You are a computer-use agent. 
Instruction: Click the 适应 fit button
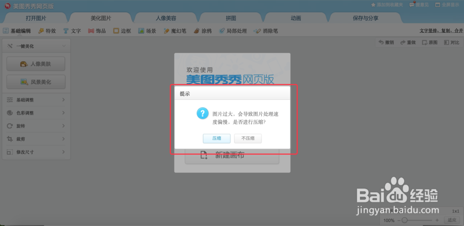452,220
